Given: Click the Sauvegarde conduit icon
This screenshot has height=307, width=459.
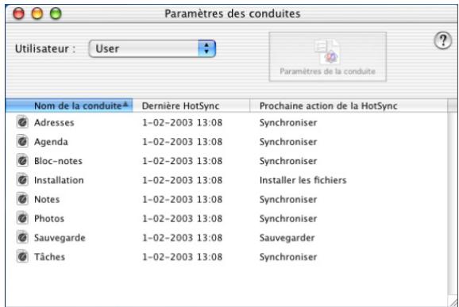Looking at the screenshot, I should tap(22, 237).
